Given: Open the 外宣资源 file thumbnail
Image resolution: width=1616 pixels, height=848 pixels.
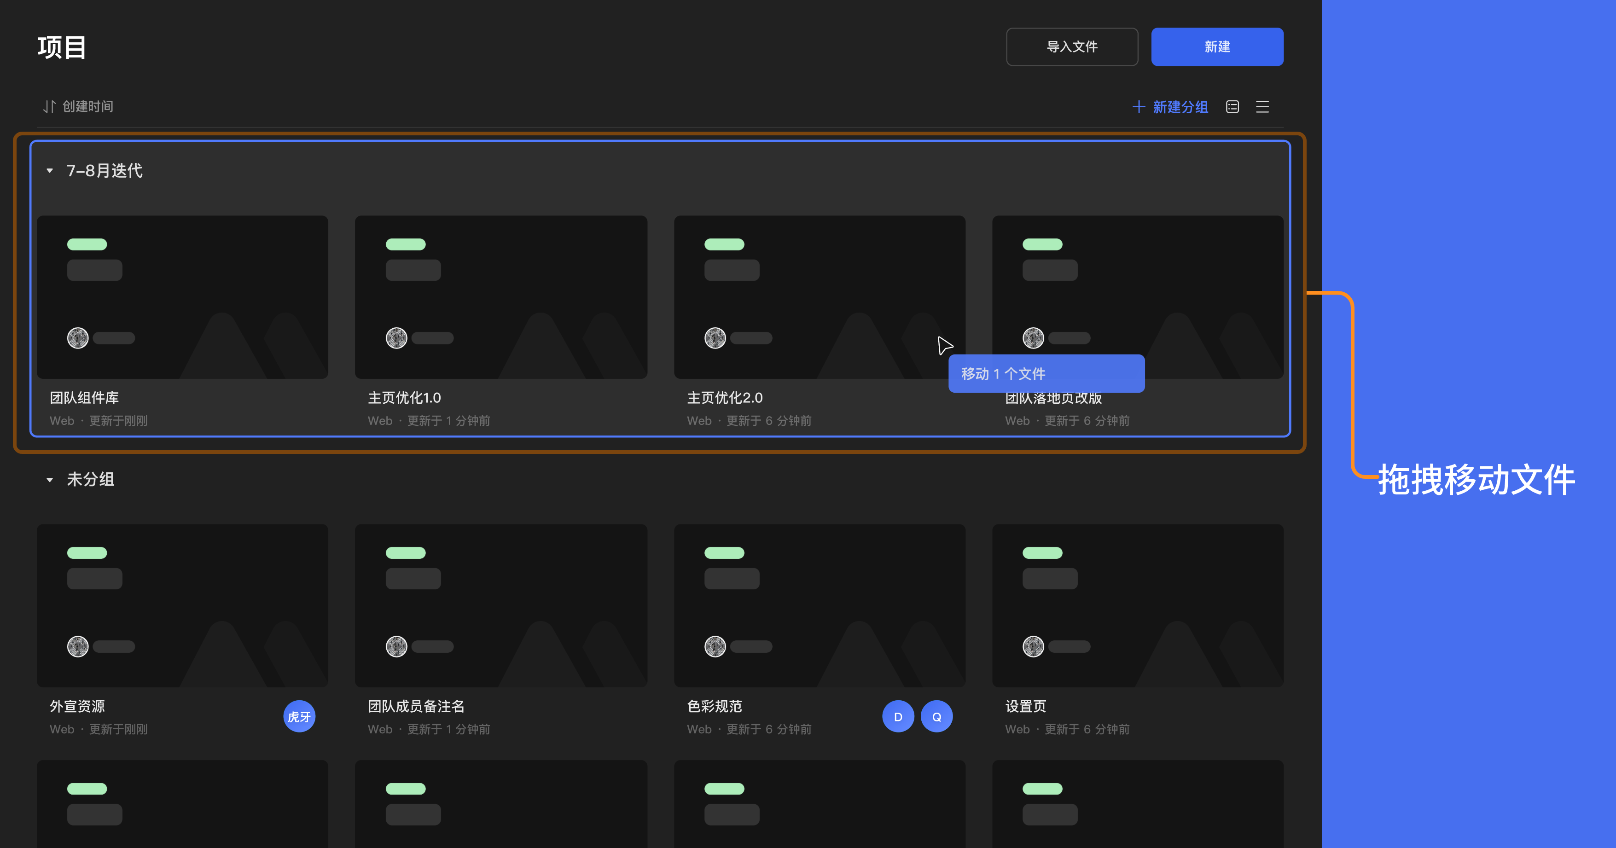Looking at the screenshot, I should tap(183, 606).
